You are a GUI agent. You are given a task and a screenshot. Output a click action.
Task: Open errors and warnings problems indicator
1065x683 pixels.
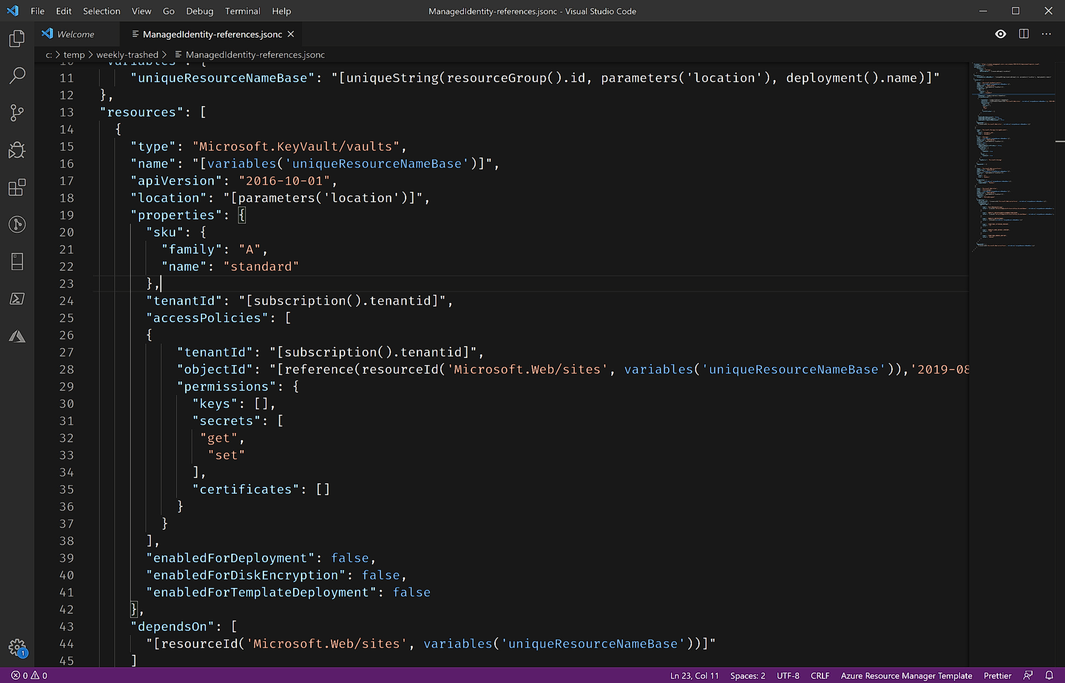(29, 675)
